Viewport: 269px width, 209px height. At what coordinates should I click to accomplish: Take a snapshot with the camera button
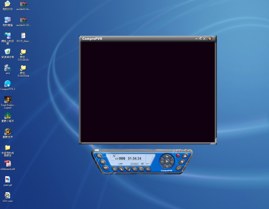103,162
